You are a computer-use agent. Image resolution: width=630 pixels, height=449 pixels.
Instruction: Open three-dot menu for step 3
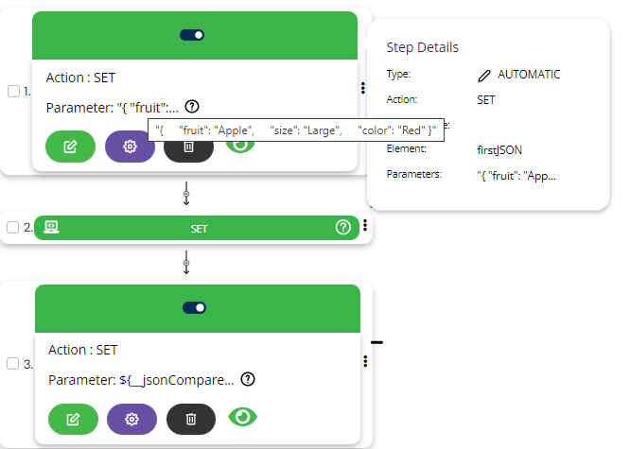[x=365, y=361]
